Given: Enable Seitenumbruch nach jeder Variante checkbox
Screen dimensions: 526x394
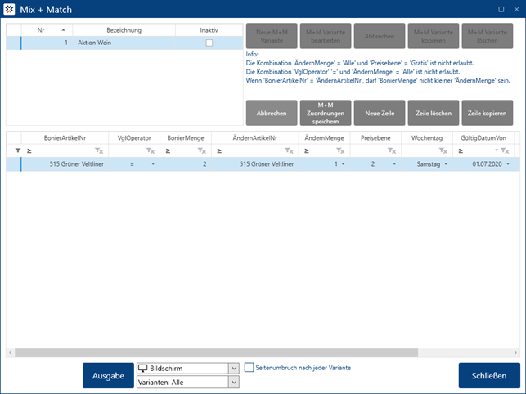Looking at the screenshot, I should coord(250,368).
